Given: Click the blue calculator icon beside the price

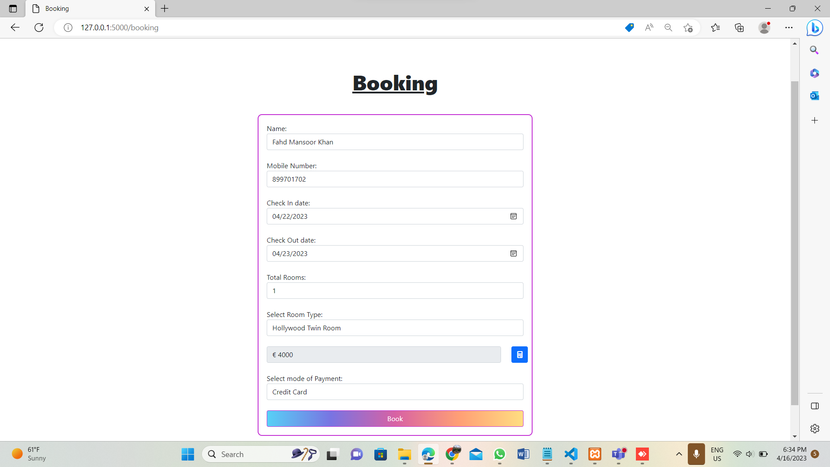Looking at the screenshot, I should click(x=519, y=354).
